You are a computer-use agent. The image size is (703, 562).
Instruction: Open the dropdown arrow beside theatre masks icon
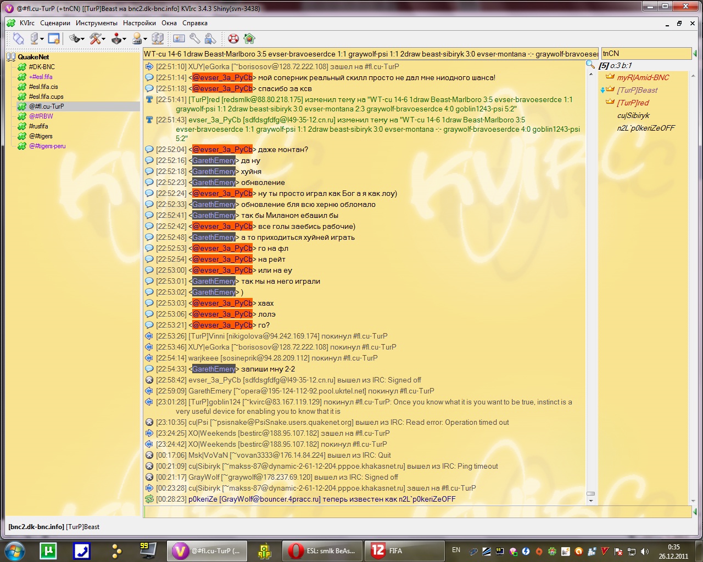[x=82, y=40]
